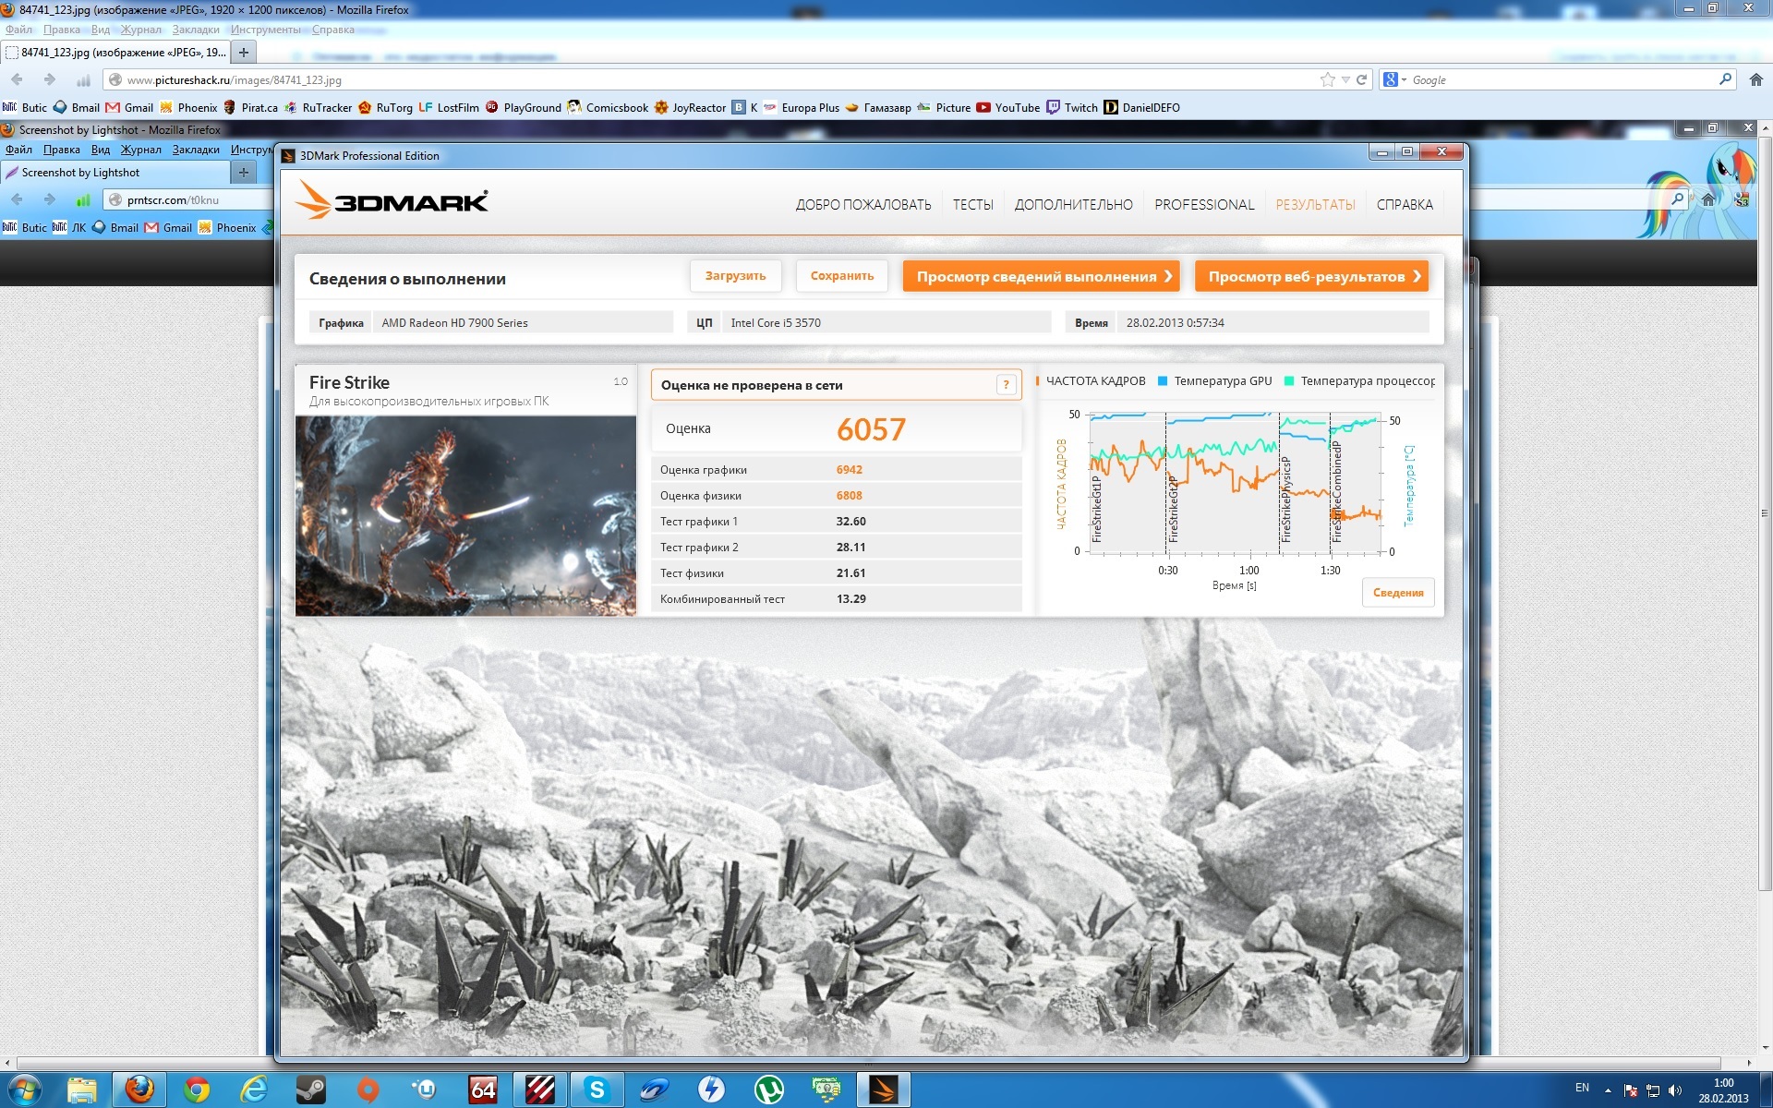Screen dimensions: 1773x1108
Task: Open the СПРАВКА tab in 3DMark
Action: (x=1405, y=205)
